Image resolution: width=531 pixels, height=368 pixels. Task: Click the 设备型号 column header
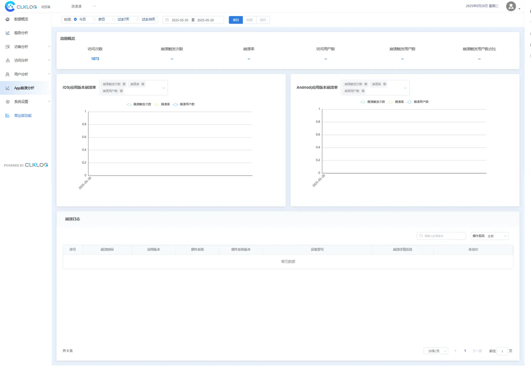[317, 249]
